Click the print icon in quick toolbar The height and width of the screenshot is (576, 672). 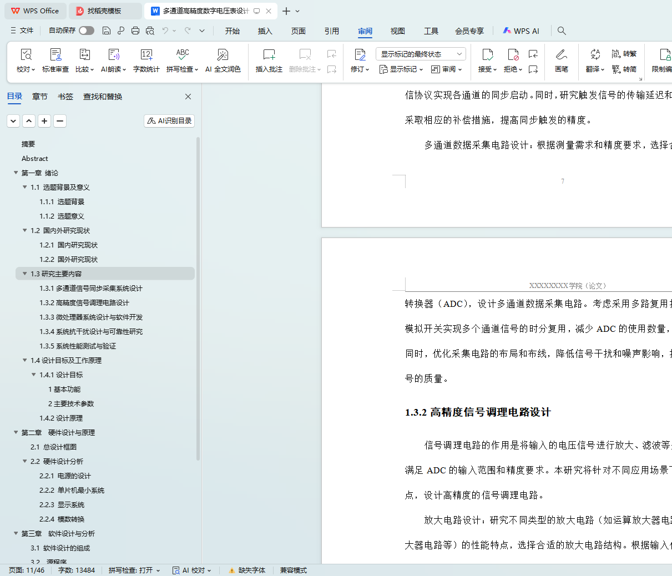point(135,31)
